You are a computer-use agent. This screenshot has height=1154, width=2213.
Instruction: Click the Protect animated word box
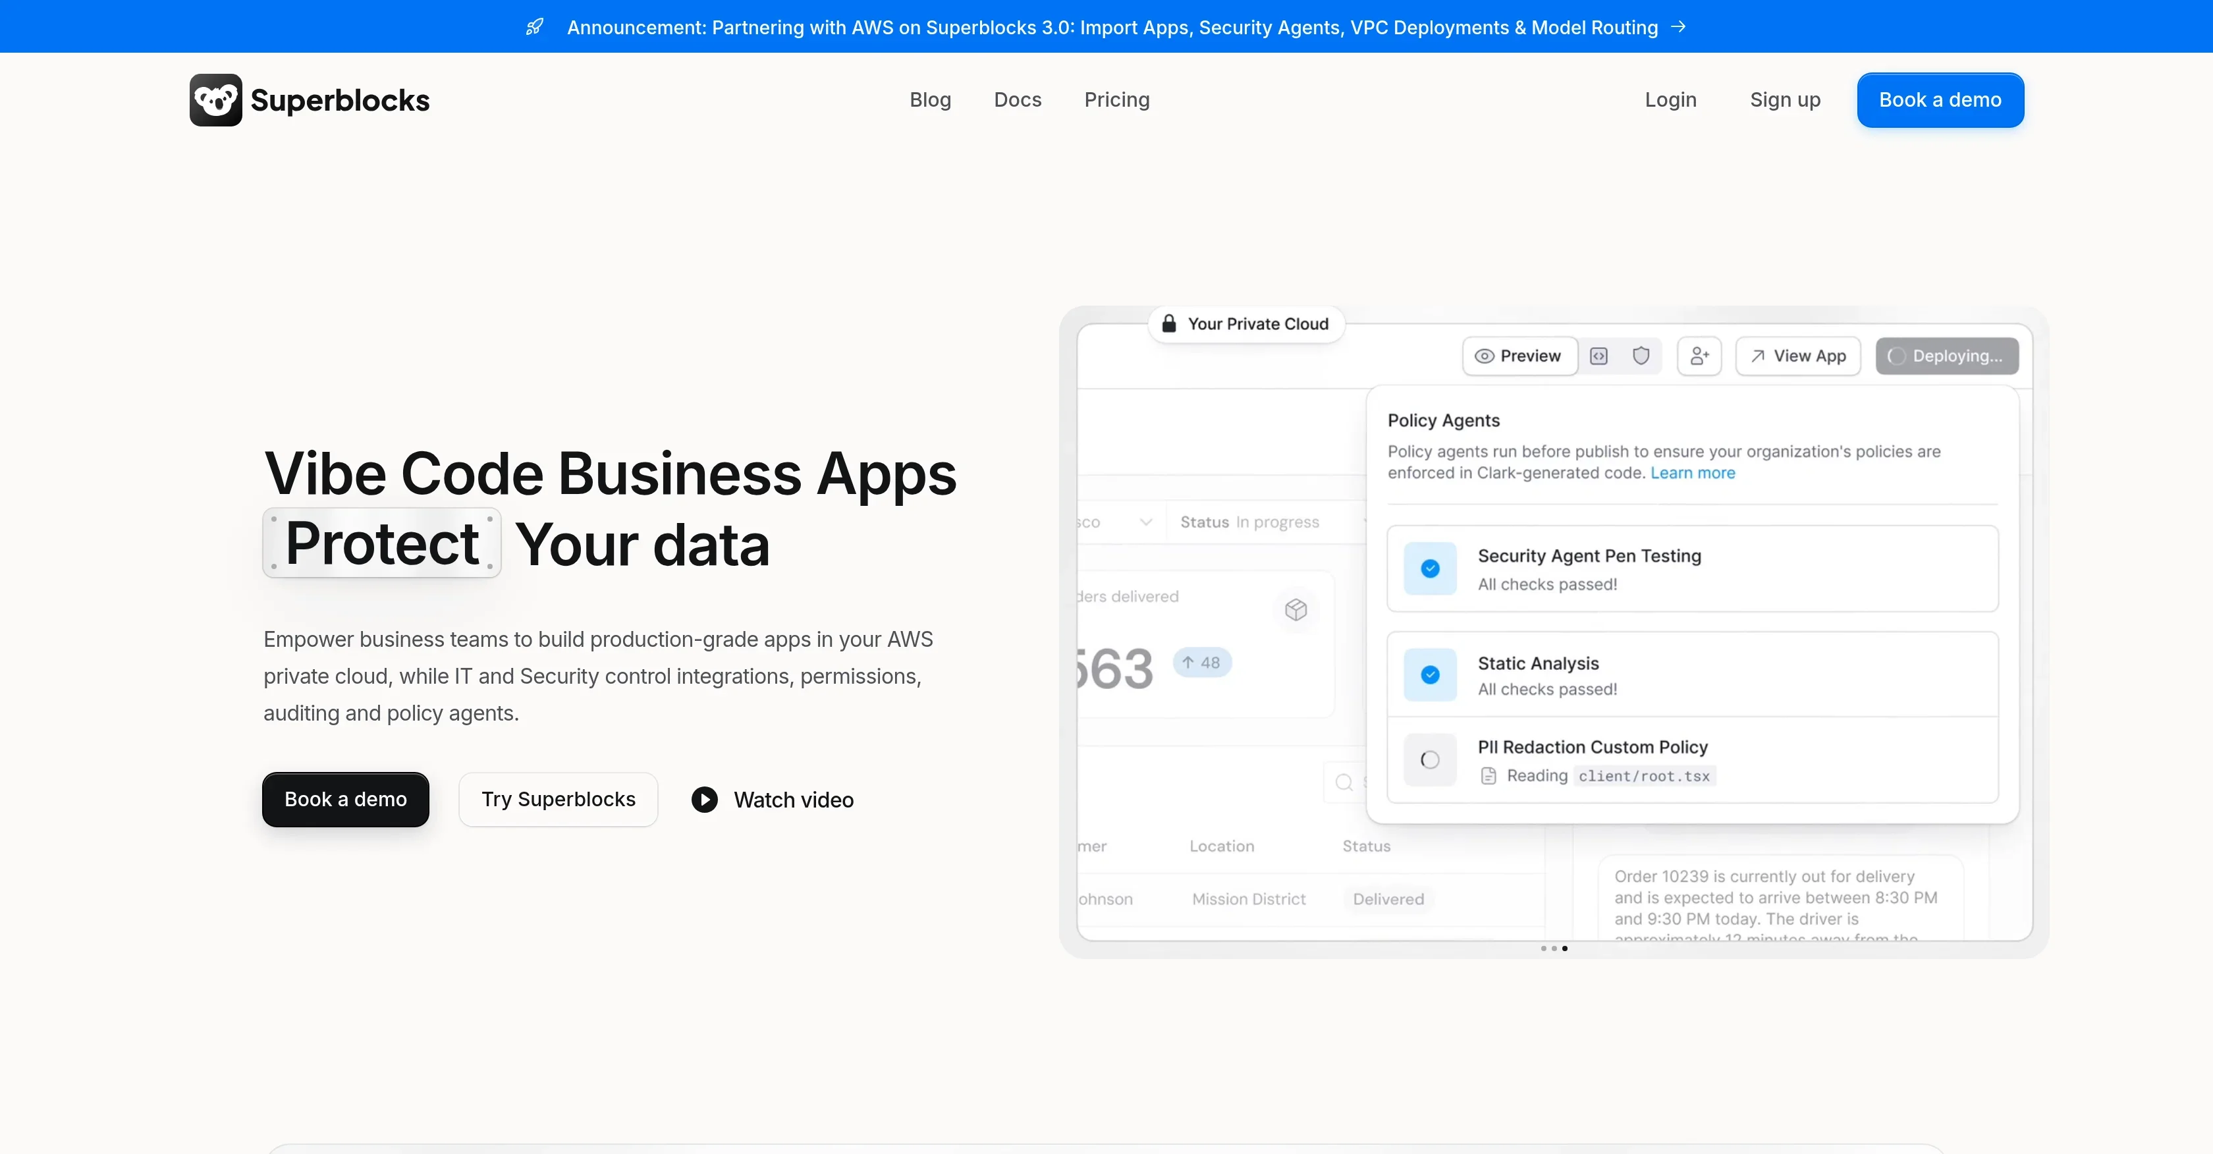(381, 544)
